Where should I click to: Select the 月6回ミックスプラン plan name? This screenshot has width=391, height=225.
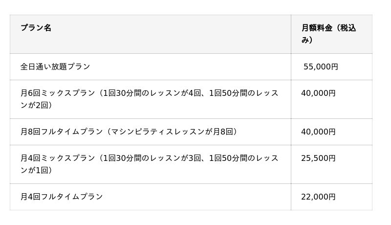click(x=58, y=93)
